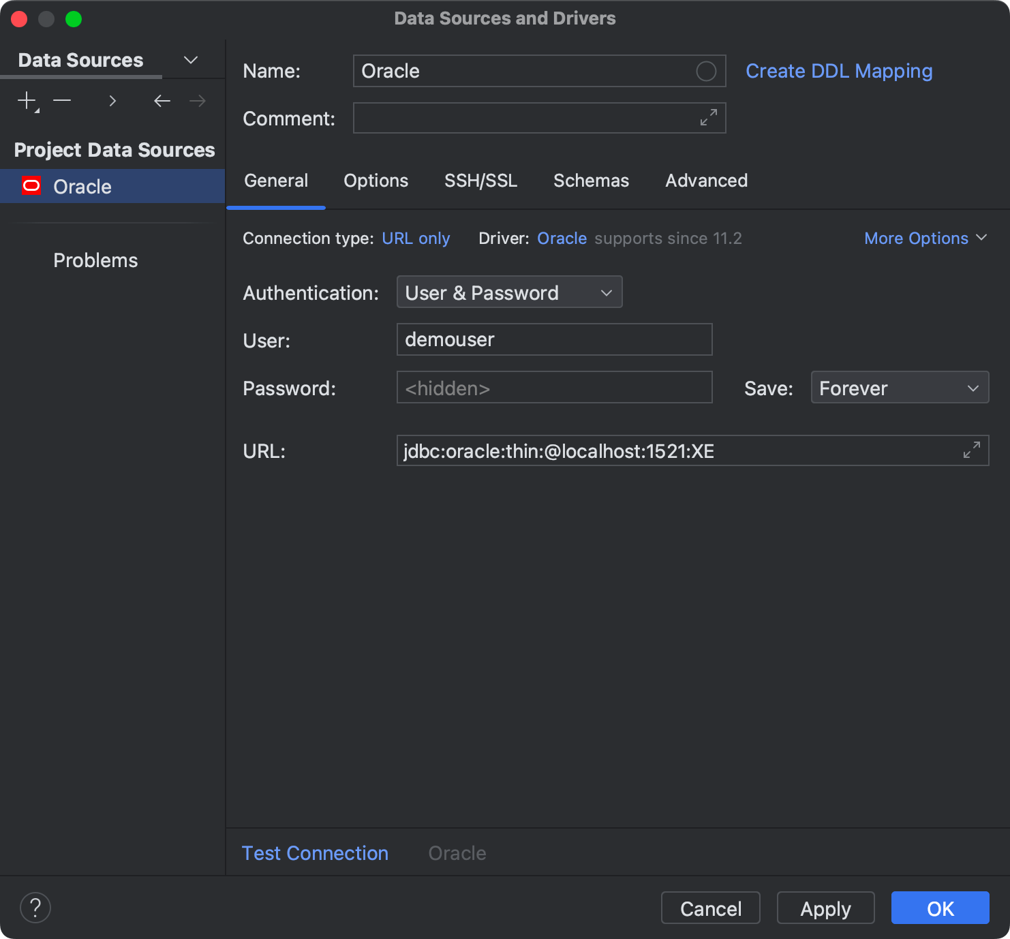The height and width of the screenshot is (939, 1010).
Task: Apply the connection changes
Action: [x=825, y=908]
